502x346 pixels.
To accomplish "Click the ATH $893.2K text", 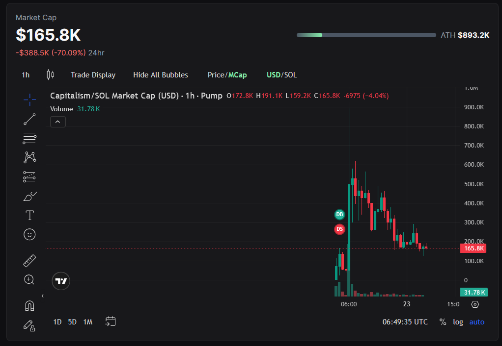I will pyautogui.click(x=465, y=35).
